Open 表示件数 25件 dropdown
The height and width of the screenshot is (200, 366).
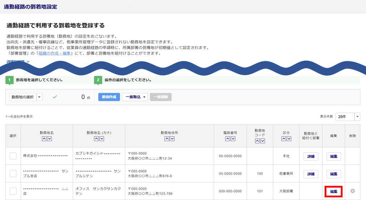pyautogui.click(x=357, y=117)
